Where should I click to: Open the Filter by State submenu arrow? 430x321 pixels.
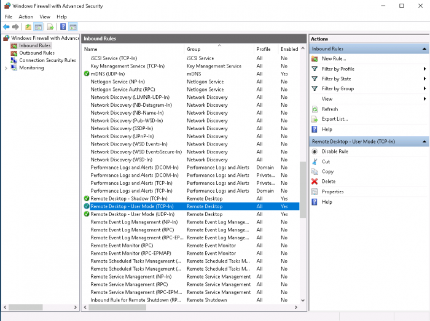coord(424,79)
